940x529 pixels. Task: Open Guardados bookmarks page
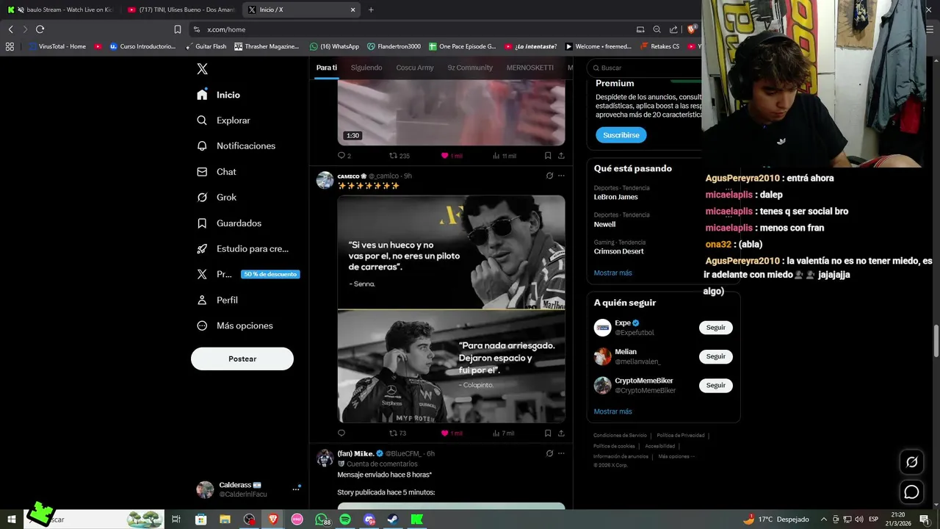229,223
